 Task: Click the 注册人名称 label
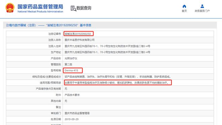[54, 40]
